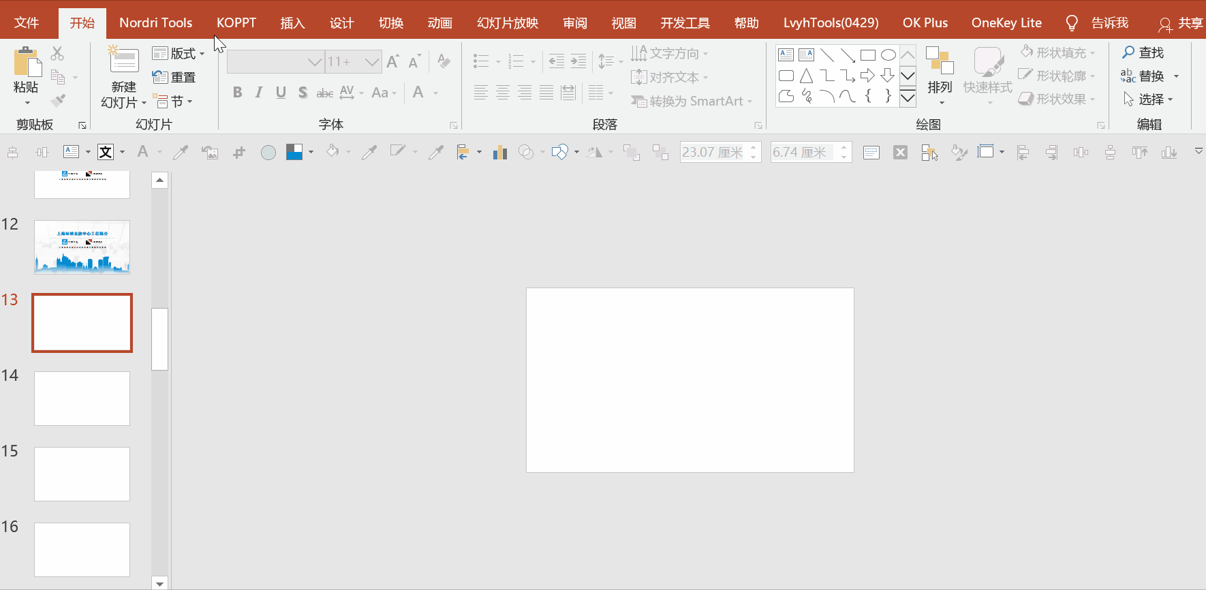Decrease the list indent level
Viewport: 1206px width, 590px height.
[557, 61]
